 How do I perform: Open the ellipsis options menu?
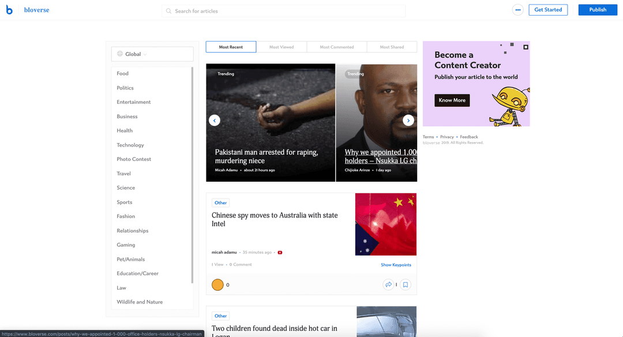[x=517, y=10]
